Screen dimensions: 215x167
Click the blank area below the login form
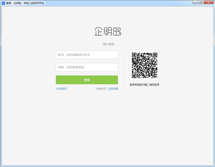tap(107, 126)
